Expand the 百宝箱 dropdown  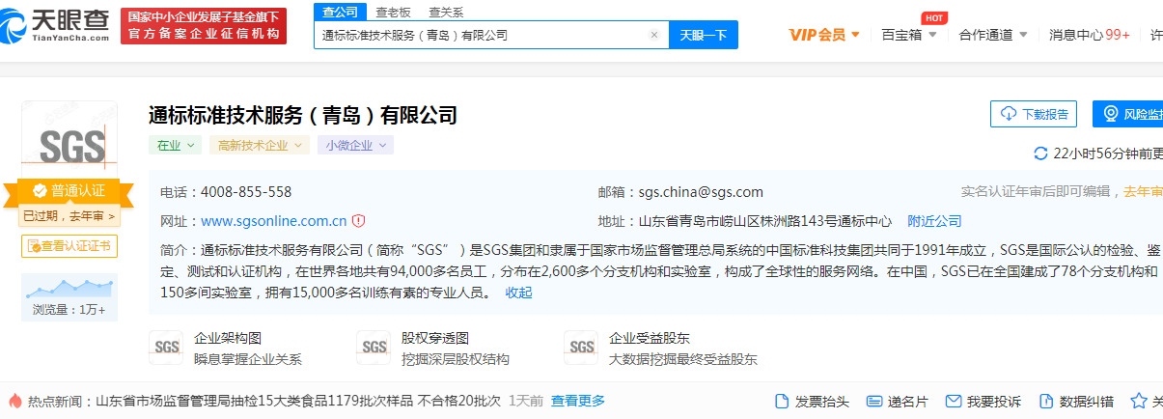[x=909, y=35]
